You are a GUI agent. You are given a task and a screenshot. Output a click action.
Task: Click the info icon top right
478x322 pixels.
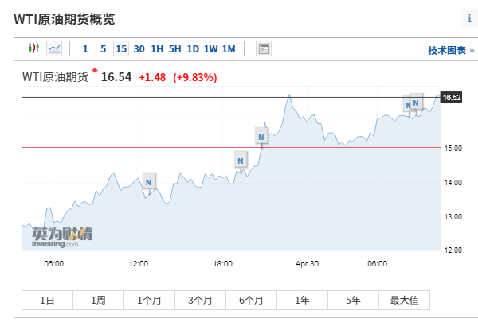[x=469, y=18]
